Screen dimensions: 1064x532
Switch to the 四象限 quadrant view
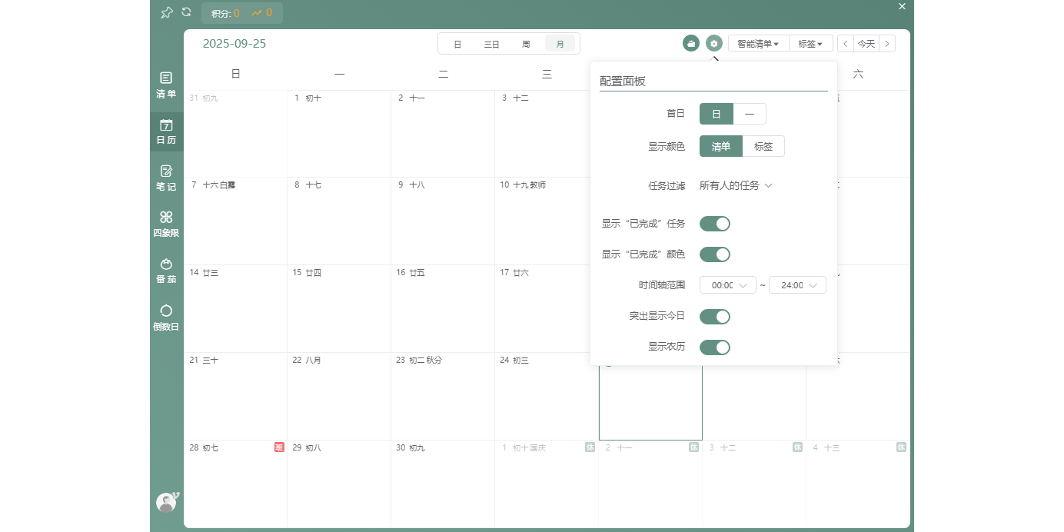click(166, 224)
